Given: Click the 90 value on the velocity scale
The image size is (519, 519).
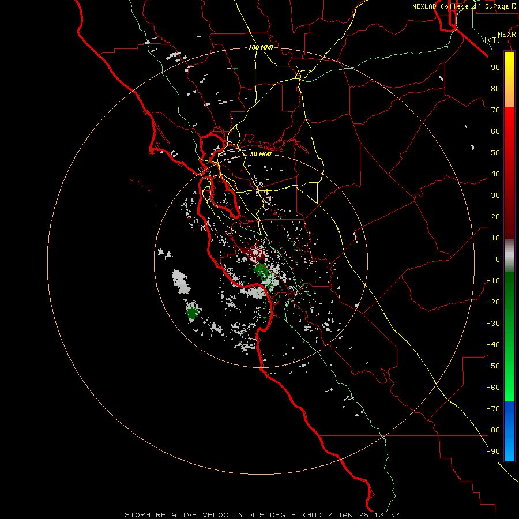Looking at the screenshot, I should [495, 67].
